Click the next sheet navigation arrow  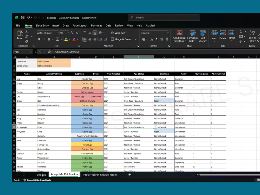point(24,174)
